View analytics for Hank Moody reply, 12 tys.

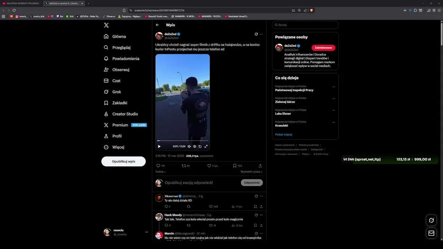click(237, 225)
